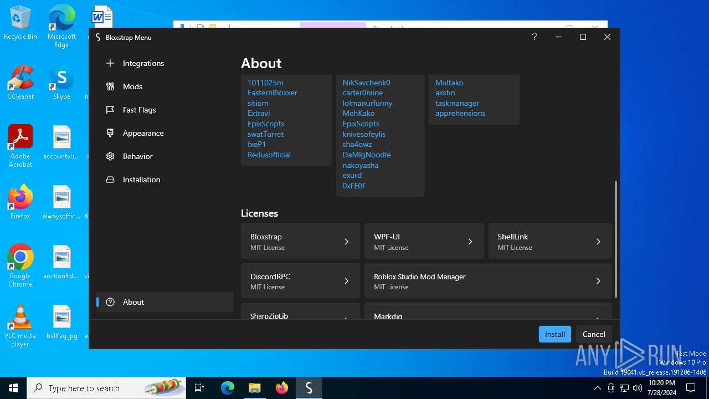Viewport: 709px width, 399px height.
Task: Click the taskbar search box
Action: coord(106,388)
